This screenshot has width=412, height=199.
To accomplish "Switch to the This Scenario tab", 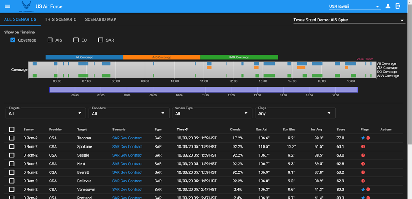I will click(61, 20).
